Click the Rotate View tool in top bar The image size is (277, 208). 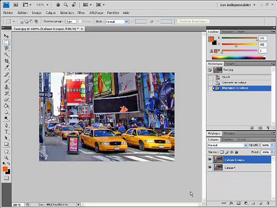[74, 5]
